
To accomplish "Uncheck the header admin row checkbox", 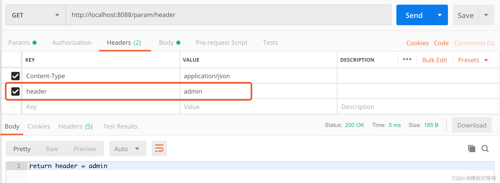I will point(15,91).
